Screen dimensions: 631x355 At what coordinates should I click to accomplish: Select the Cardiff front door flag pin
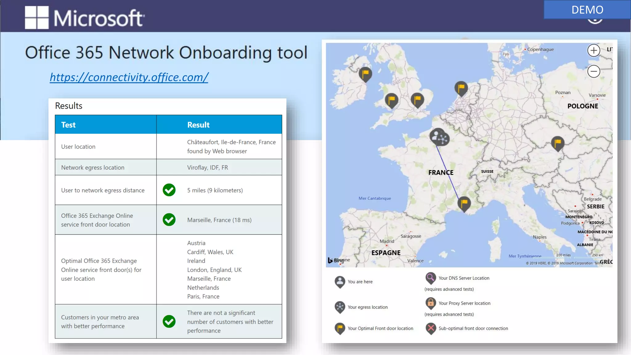click(x=392, y=100)
